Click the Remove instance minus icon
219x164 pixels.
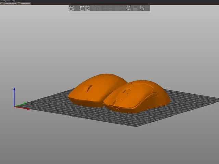point(111,8)
